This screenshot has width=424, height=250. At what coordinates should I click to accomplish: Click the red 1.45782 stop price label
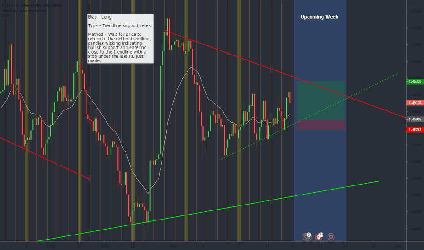tap(414, 130)
